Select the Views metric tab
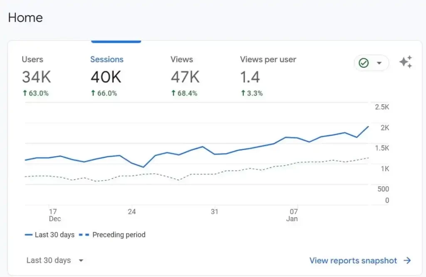The height and width of the screenshot is (277, 426). point(181,59)
